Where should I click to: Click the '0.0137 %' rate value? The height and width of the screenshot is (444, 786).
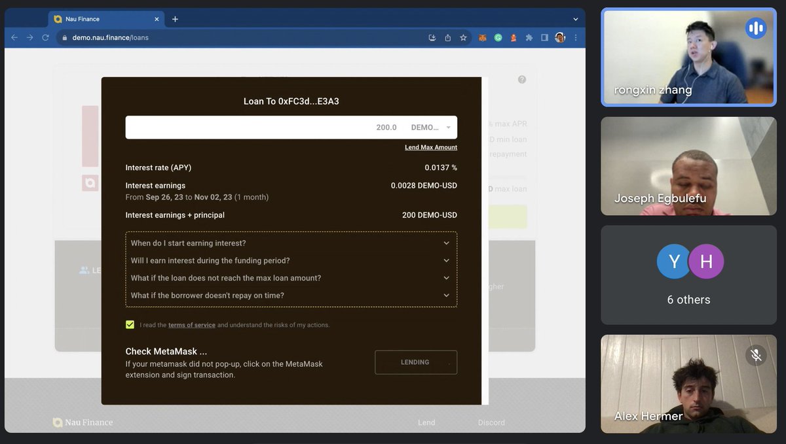point(441,168)
